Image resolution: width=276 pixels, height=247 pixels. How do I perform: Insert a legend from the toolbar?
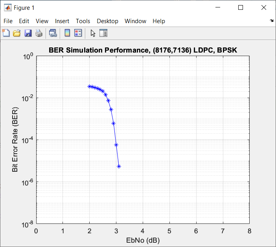[78, 33]
